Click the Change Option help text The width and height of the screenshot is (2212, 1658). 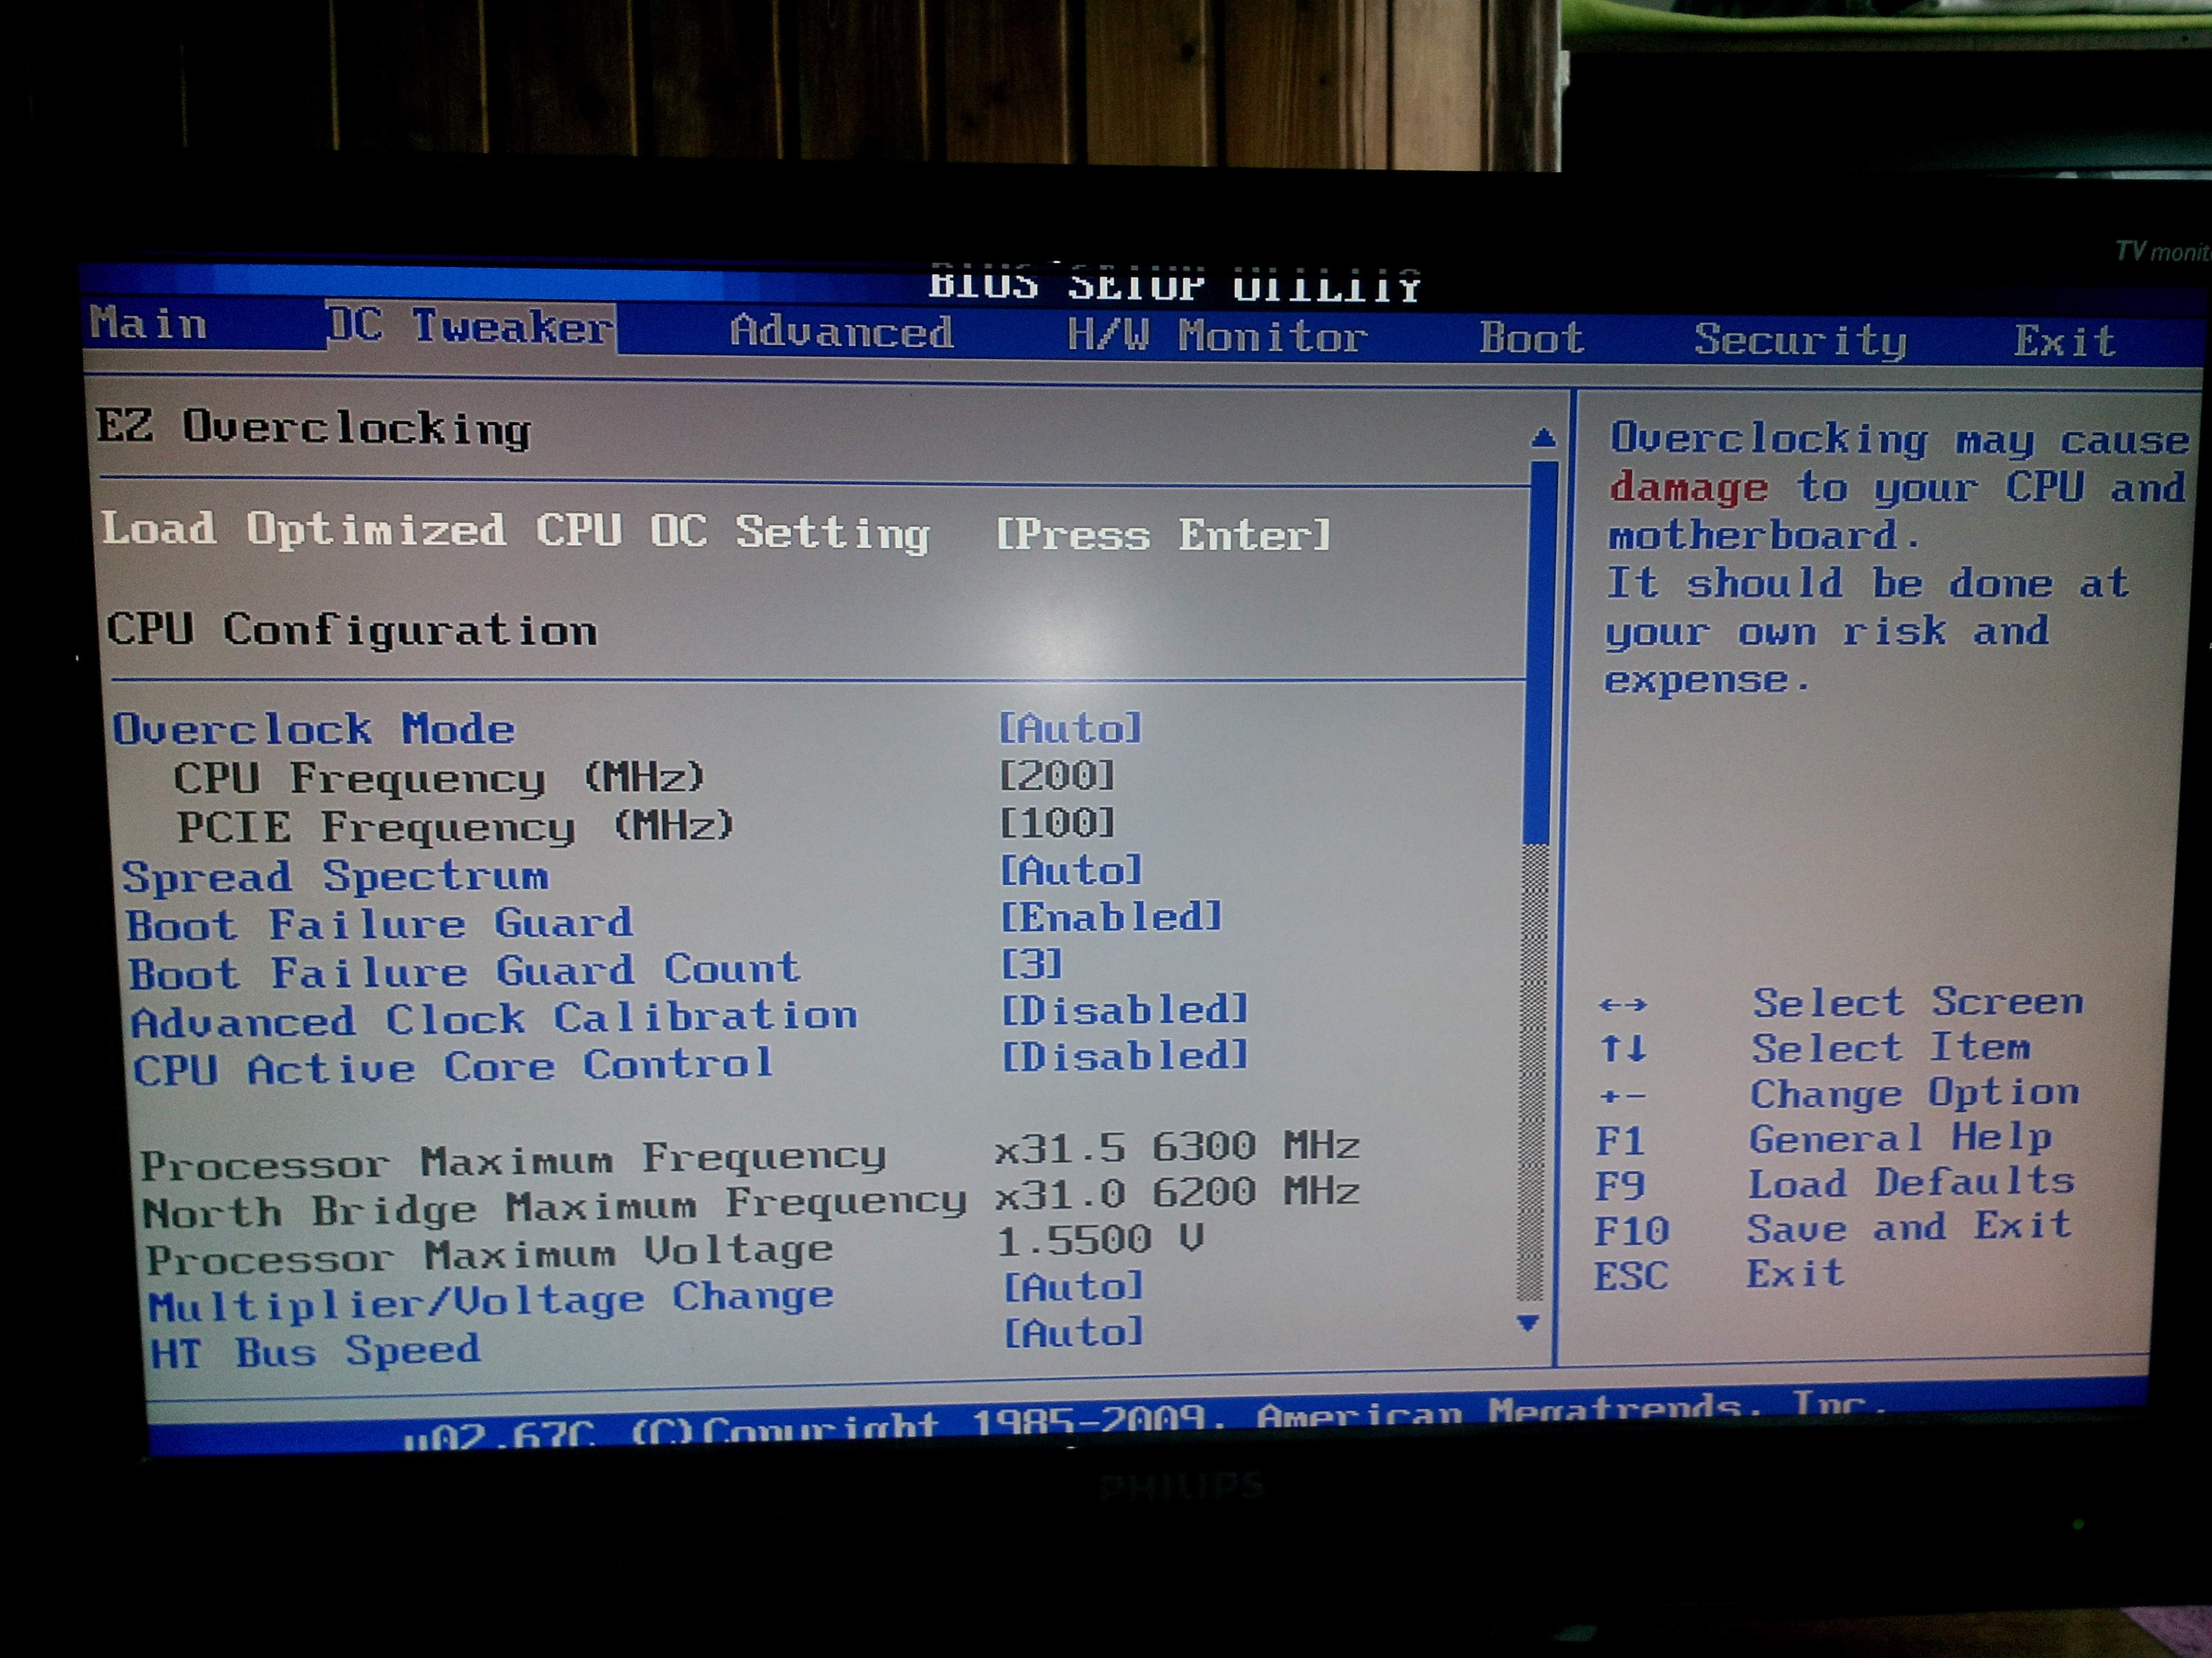click(x=1915, y=1093)
